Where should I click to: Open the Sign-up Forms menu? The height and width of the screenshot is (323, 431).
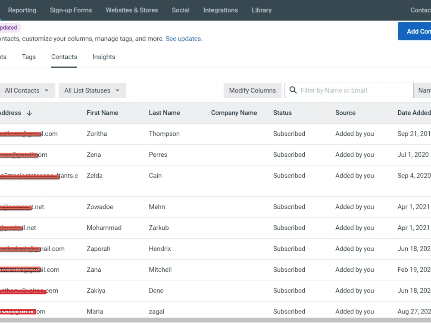tap(71, 10)
